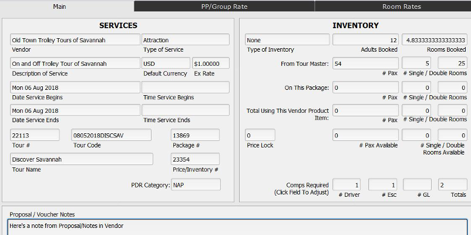This screenshot has width=471, height=235.
Task: Click the PDR Category field
Action: point(196,184)
